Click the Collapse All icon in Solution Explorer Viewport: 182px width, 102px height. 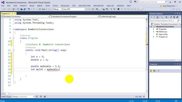[177, 17]
